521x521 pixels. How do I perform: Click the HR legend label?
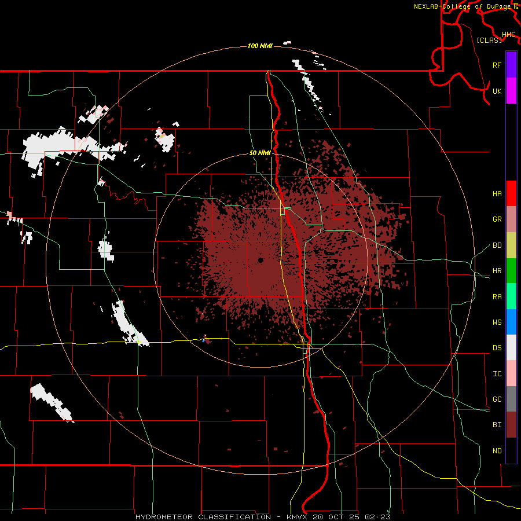(x=497, y=271)
